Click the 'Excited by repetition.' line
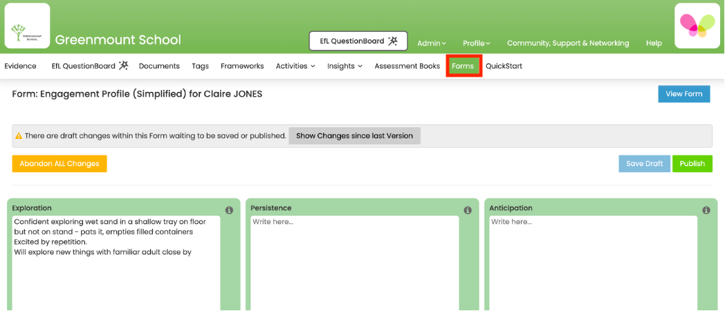 (x=51, y=242)
